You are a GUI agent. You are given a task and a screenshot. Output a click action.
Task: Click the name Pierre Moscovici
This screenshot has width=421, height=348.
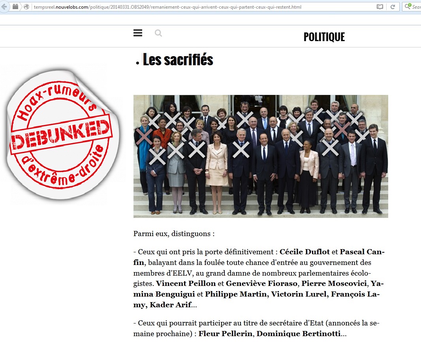coord(334,284)
